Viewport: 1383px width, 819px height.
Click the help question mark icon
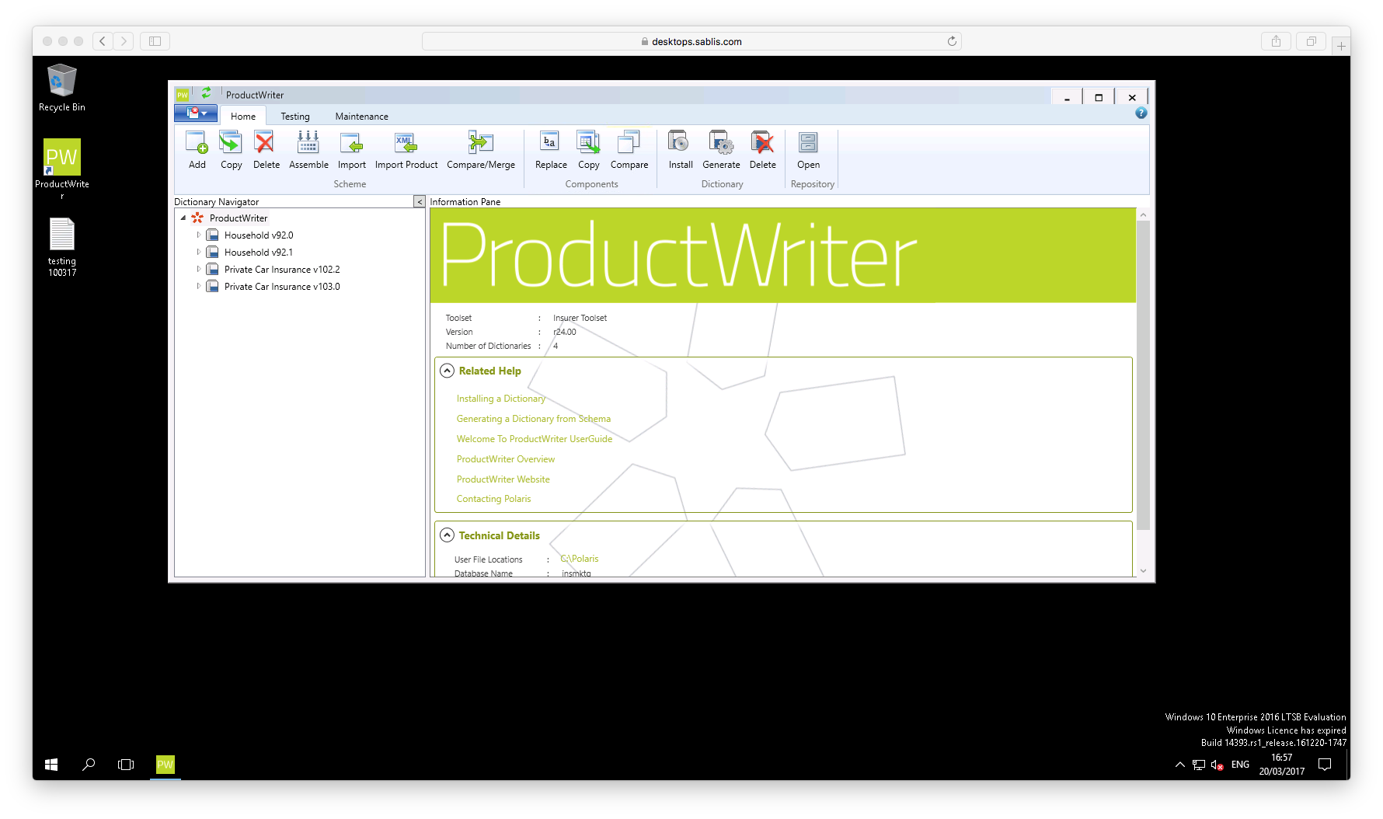1141,113
